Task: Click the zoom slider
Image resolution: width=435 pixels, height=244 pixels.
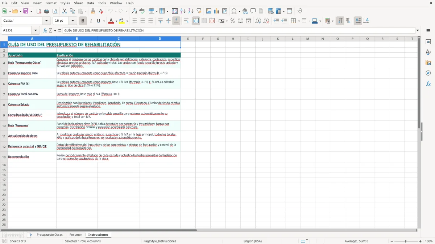Action: [x=406, y=241]
